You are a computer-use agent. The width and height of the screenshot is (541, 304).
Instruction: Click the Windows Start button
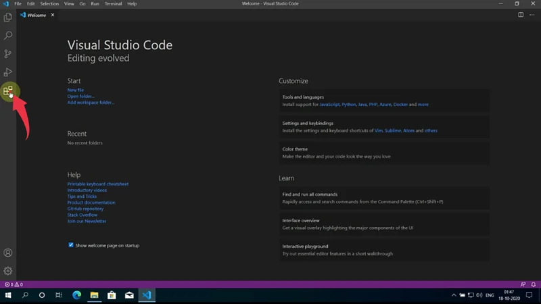(x=8, y=295)
